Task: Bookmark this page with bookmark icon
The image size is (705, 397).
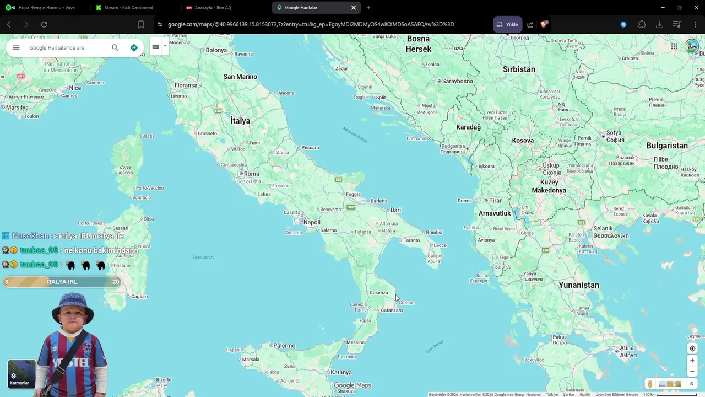Action: point(141,24)
